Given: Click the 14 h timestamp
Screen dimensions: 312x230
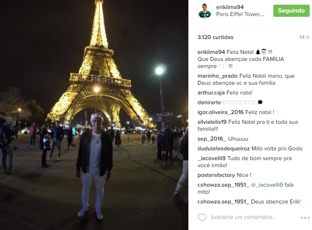Looking at the screenshot, I should click(x=304, y=37).
